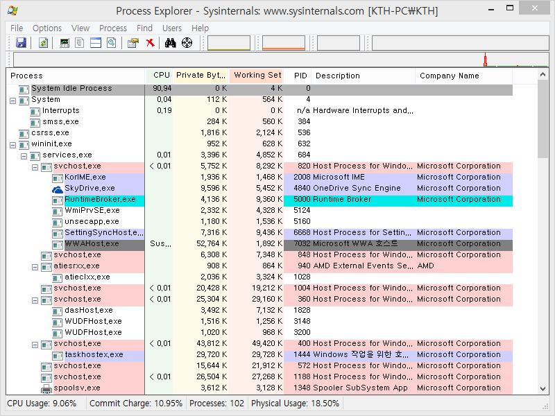Sort by the Description column header
The width and height of the screenshot is (555, 416).
click(364, 76)
